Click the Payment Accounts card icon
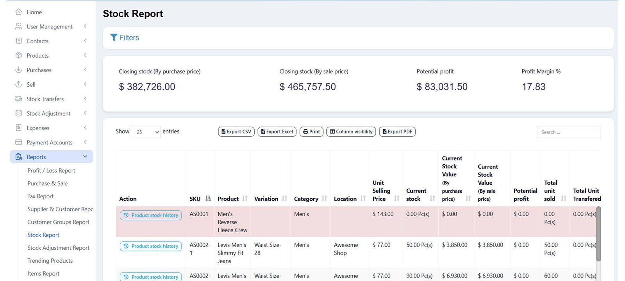625x281 pixels. (x=18, y=142)
